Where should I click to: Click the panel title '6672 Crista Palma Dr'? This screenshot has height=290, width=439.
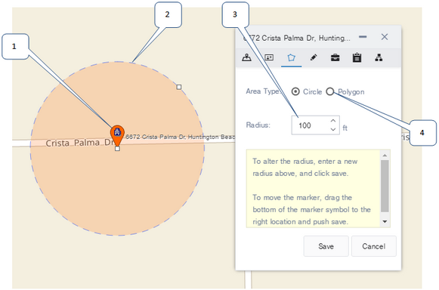[296, 38]
